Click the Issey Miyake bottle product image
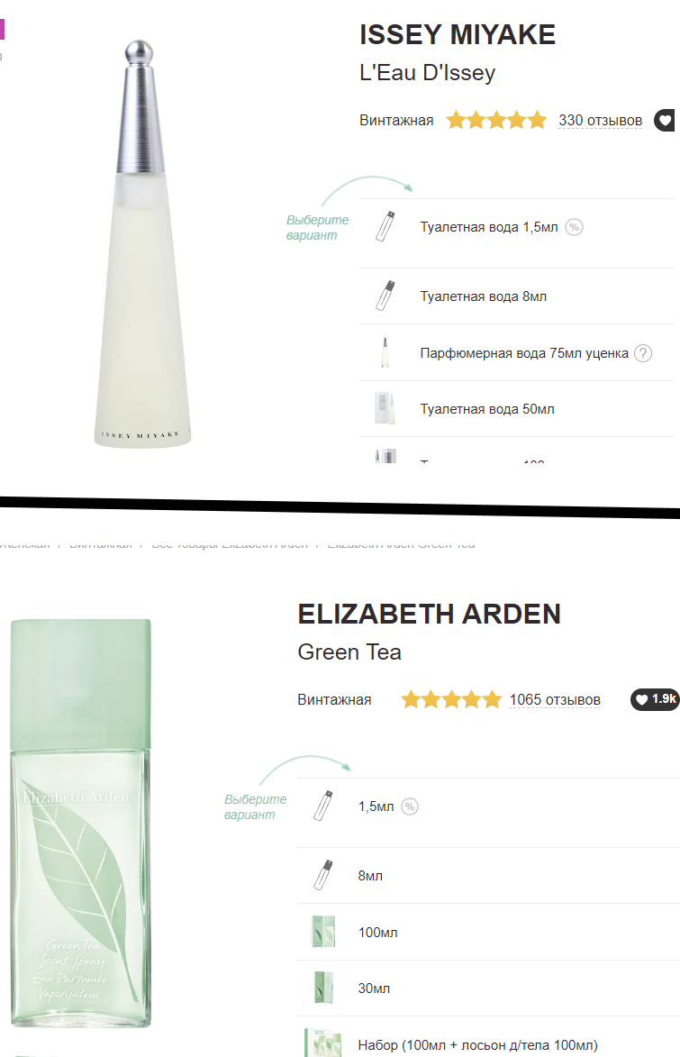 pos(142,243)
